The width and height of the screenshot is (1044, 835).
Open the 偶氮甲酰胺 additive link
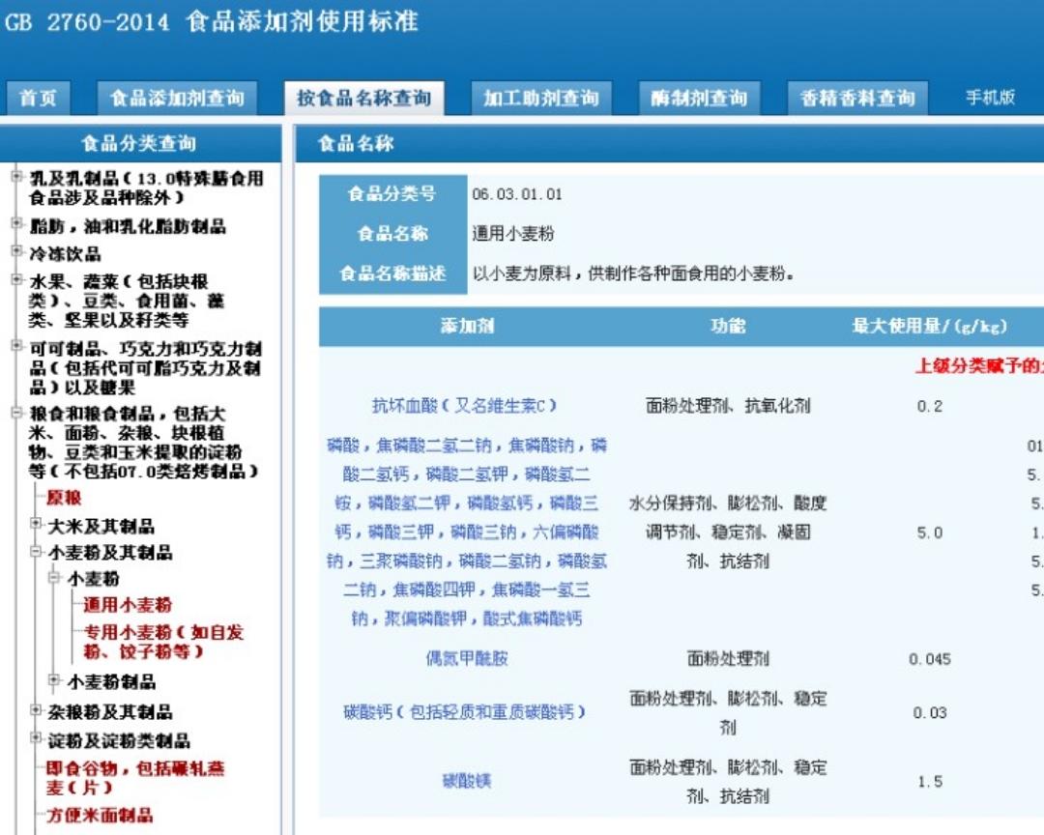pyautogui.click(x=467, y=659)
